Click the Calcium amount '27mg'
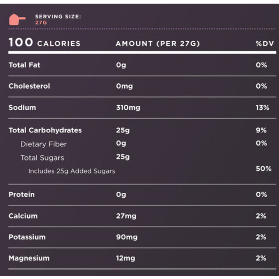 126,216
